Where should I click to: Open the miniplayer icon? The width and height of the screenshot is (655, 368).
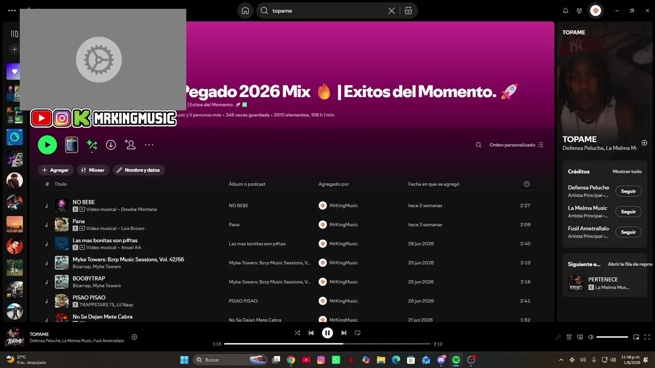click(637, 337)
